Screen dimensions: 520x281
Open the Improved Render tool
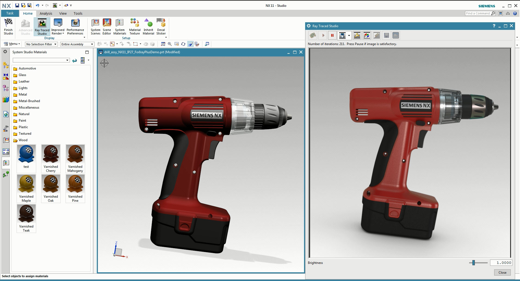[x=58, y=26]
